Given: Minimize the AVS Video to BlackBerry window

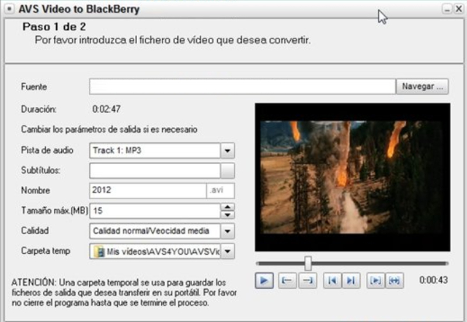Looking at the screenshot, I should coord(447,9).
